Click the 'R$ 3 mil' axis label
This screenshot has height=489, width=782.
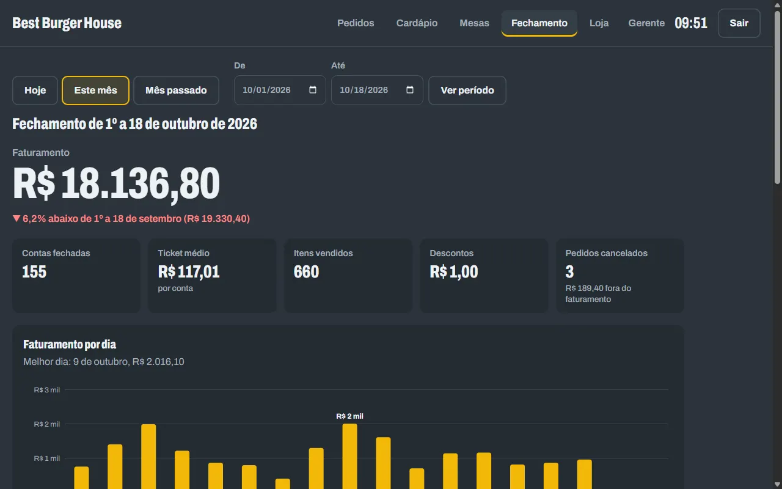pyautogui.click(x=47, y=390)
